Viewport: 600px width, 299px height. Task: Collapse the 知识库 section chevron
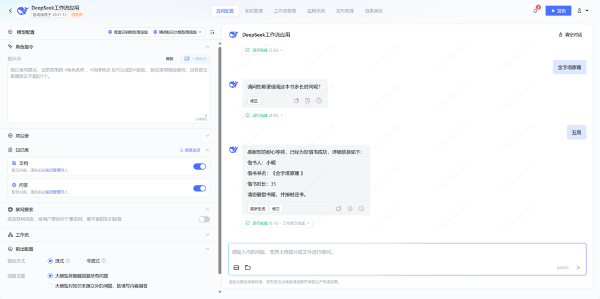tap(207, 150)
